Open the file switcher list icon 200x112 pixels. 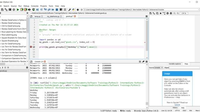pyautogui.click(x=10, y=10)
